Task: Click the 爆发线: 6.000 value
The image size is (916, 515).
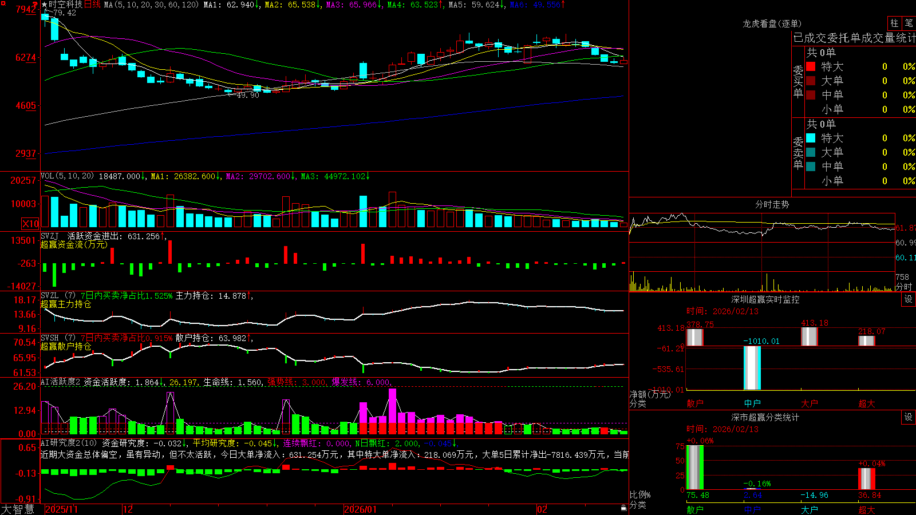Action: coord(362,382)
